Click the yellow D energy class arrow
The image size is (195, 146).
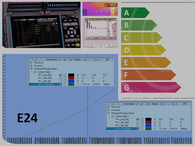click(143, 50)
